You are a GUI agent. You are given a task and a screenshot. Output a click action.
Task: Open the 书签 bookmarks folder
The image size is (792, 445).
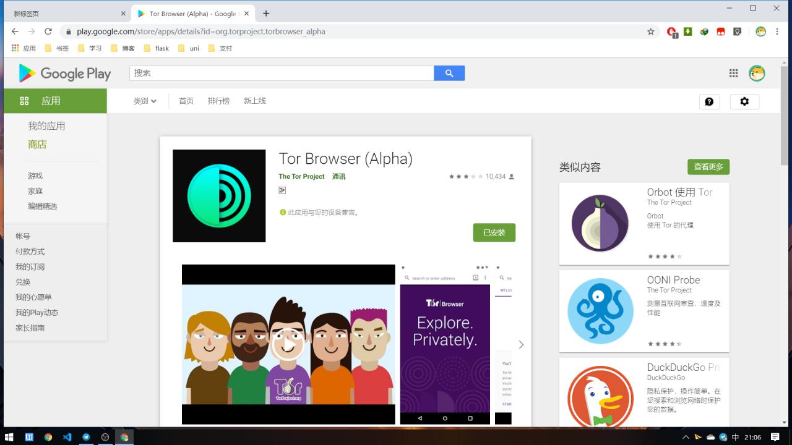coord(57,48)
